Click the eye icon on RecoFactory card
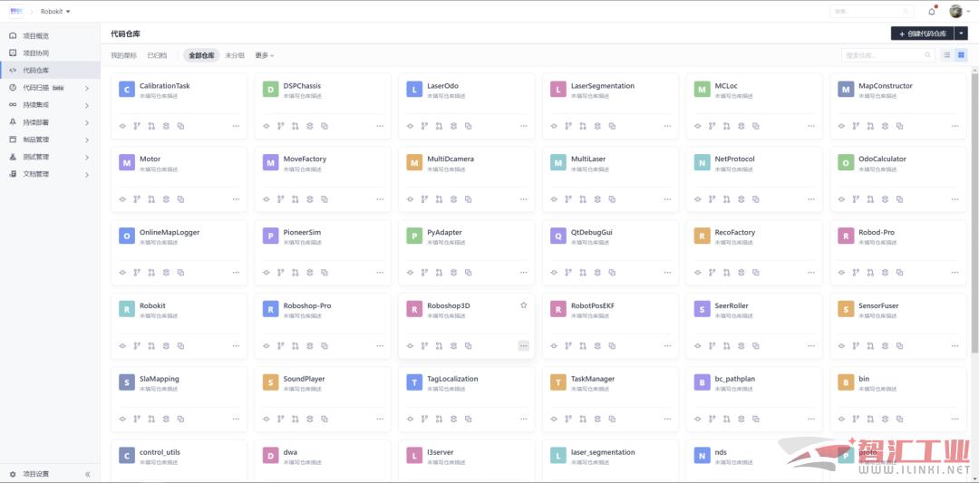The image size is (979, 483). point(697,273)
